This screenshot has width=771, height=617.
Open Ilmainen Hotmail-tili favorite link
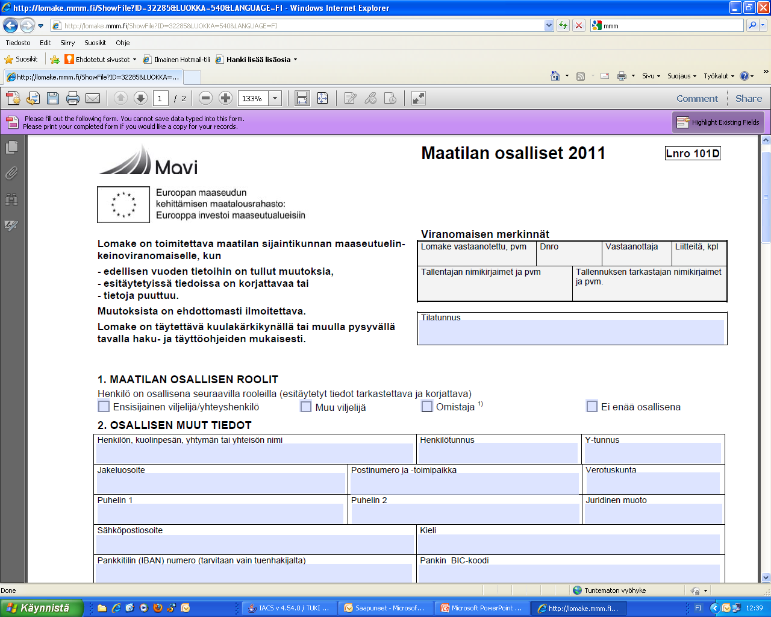point(176,60)
